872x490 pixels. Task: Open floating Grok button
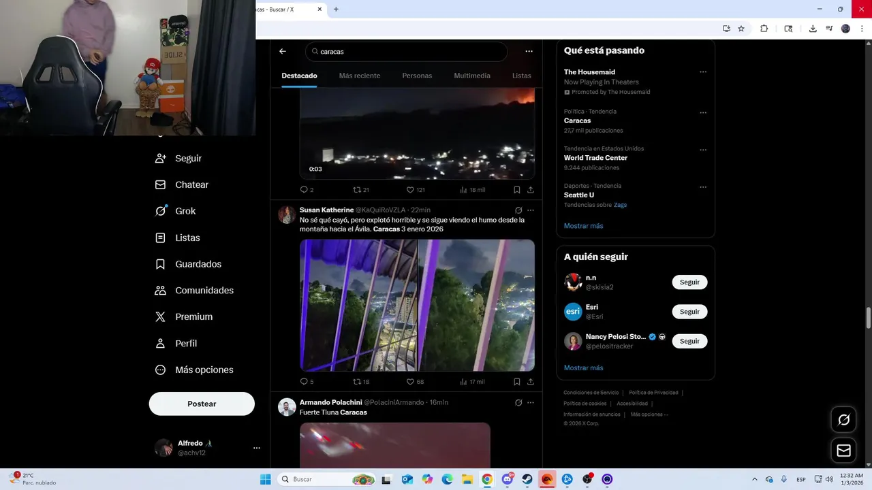pos(843,420)
